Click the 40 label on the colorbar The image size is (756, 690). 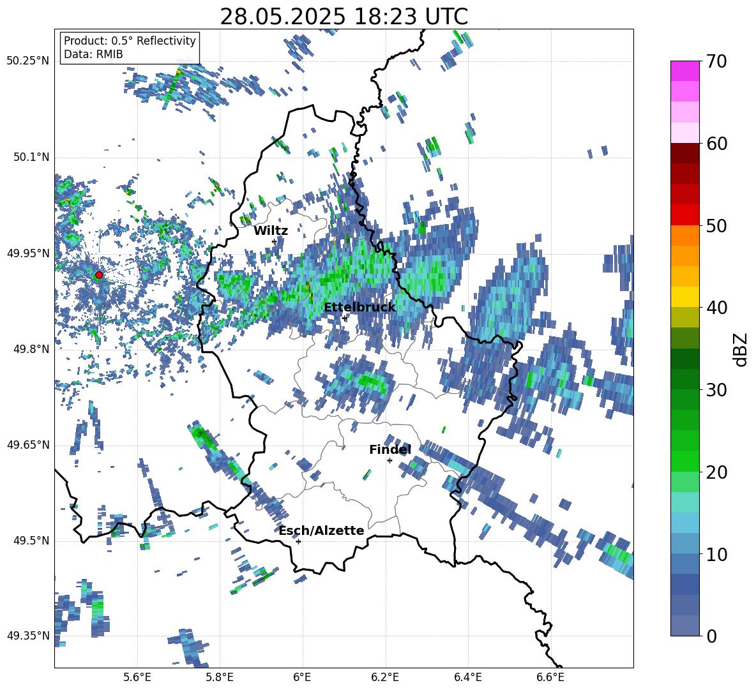[x=716, y=308]
